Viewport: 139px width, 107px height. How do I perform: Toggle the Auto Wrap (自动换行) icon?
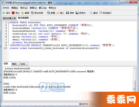tap(101, 13)
